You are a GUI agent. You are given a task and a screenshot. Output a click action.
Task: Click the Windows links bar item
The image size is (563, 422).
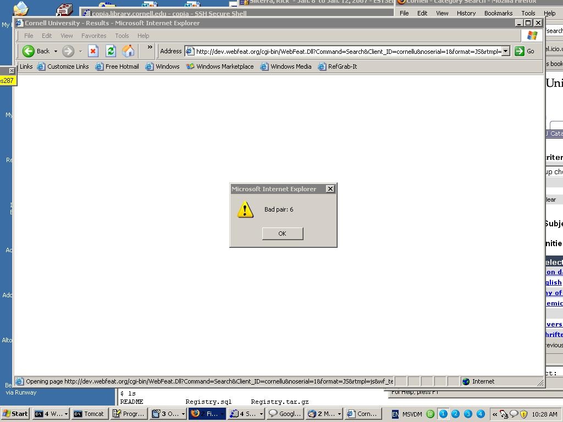click(x=163, y=66)
